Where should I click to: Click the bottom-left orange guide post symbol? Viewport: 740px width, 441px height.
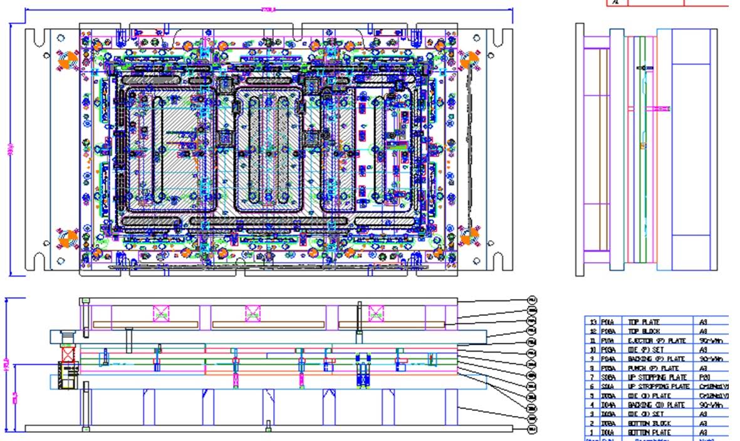(68, 238)
